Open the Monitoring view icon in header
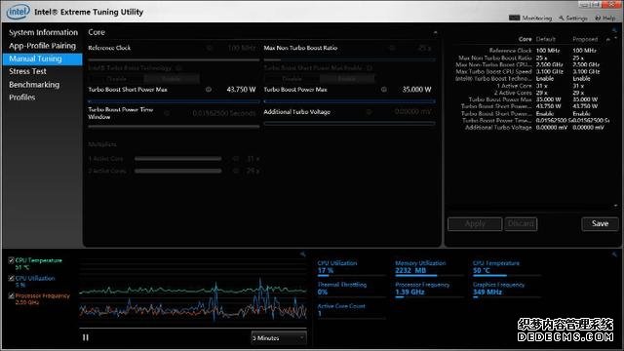624x351 pixels. 514,18
